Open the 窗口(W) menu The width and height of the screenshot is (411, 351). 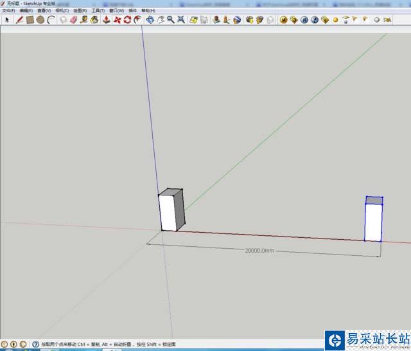116,11
